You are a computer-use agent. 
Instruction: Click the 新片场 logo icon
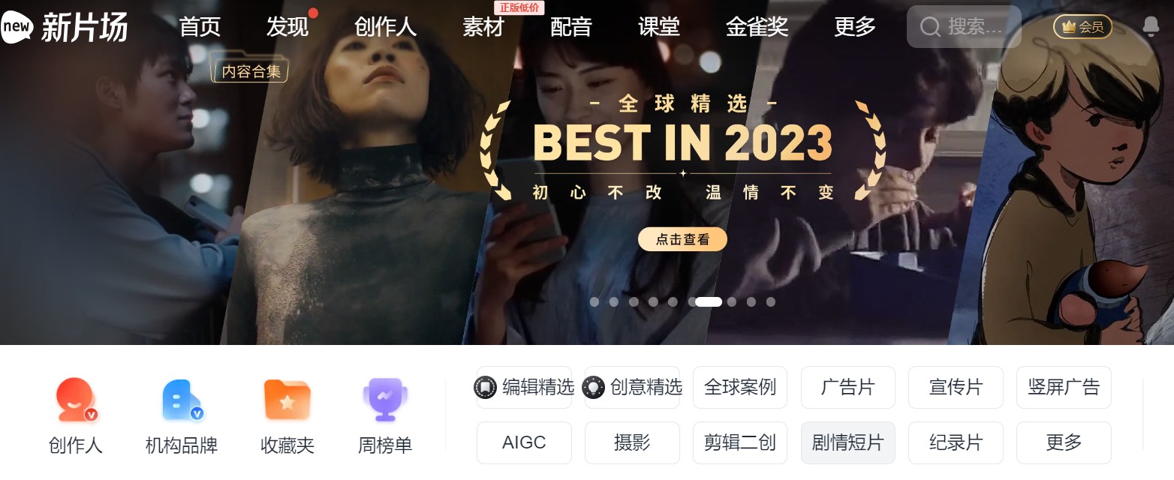[17, 28]
